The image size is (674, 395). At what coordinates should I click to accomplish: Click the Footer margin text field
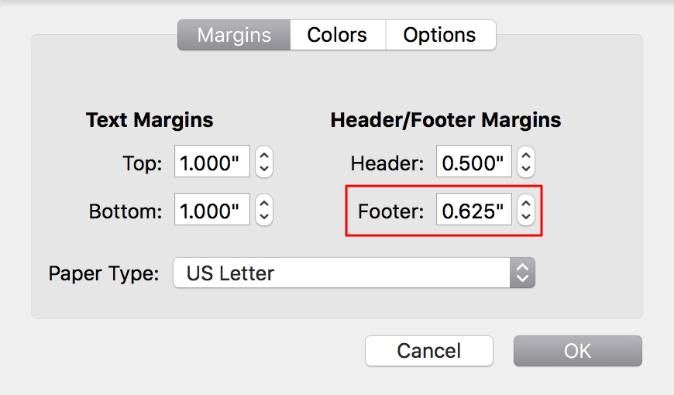[474, 210]
